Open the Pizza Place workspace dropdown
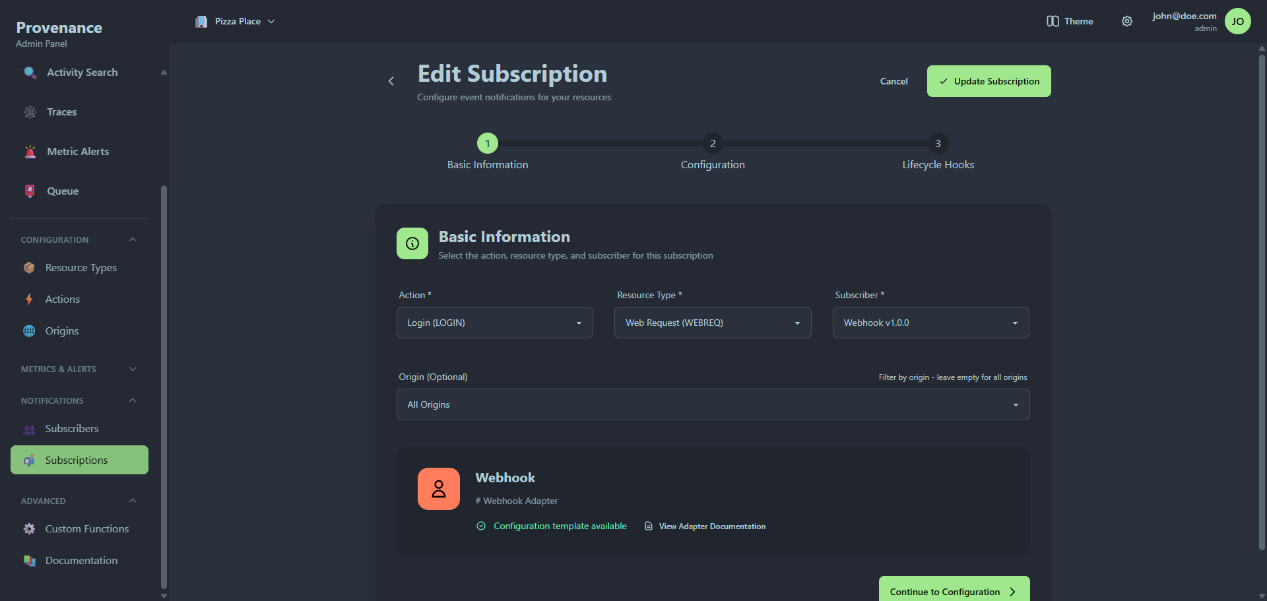 [235, 21]
